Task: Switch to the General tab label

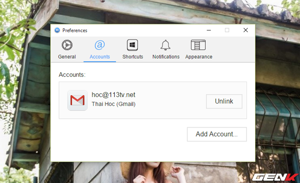Action: [x=67, y=57]
